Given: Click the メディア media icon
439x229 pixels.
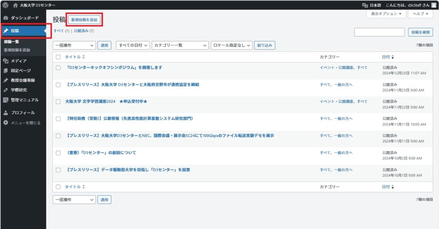Looking at the screenshot, I should coord(6,61).
